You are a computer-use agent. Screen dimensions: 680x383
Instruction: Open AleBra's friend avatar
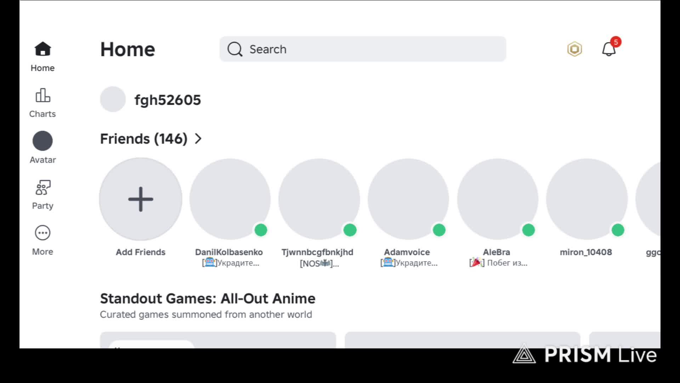pyautogui.click(x=498, y=199)
